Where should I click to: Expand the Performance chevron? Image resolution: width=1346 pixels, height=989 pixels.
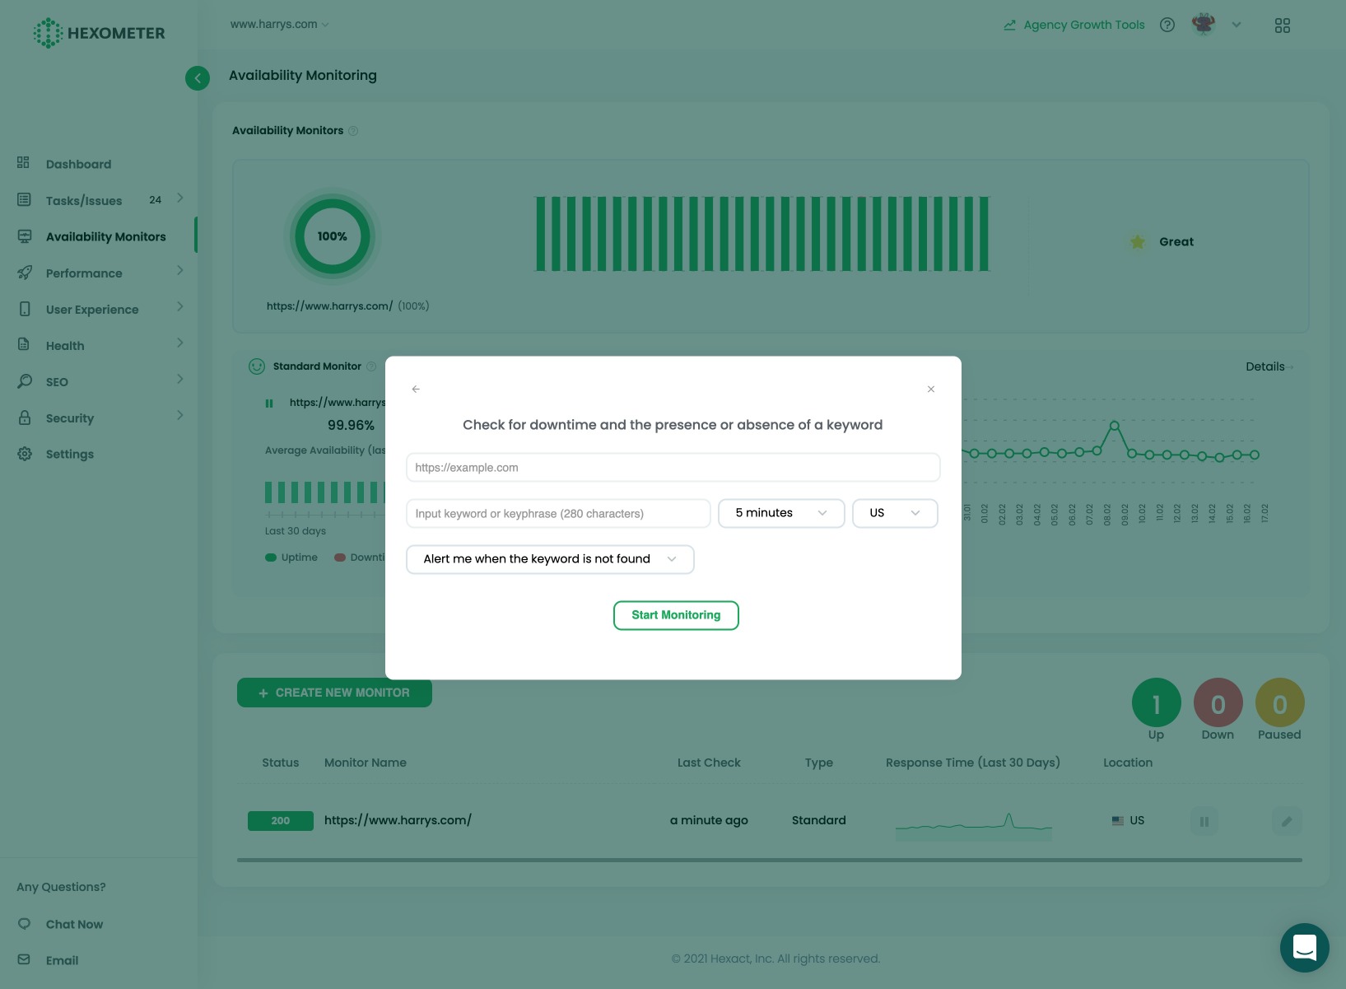179,271
